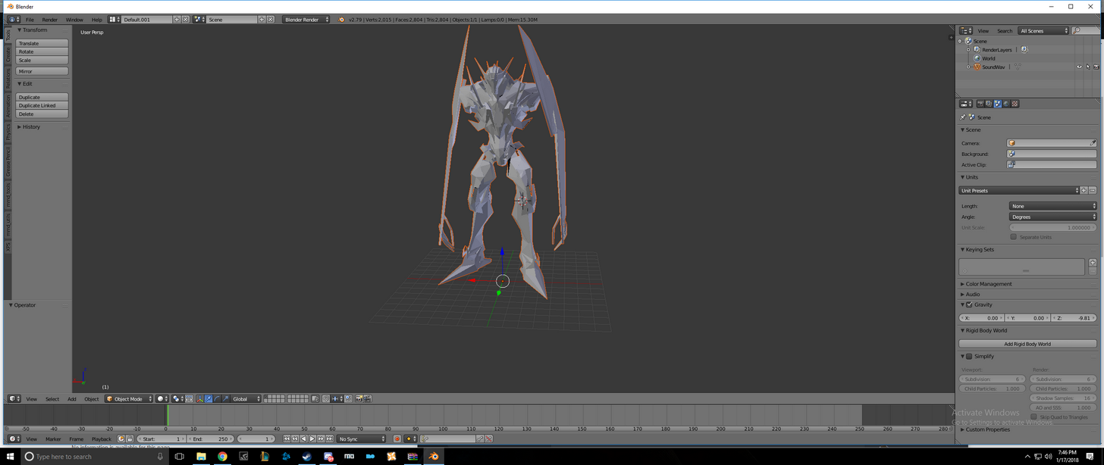Open the World properties tab icon
This screenshot has width=1104, height=465.
coord(1006,104)
